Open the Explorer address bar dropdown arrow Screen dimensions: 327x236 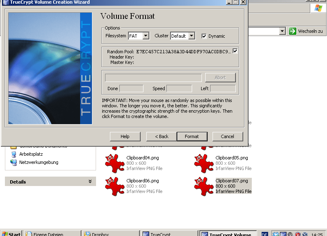pos(282,31)
